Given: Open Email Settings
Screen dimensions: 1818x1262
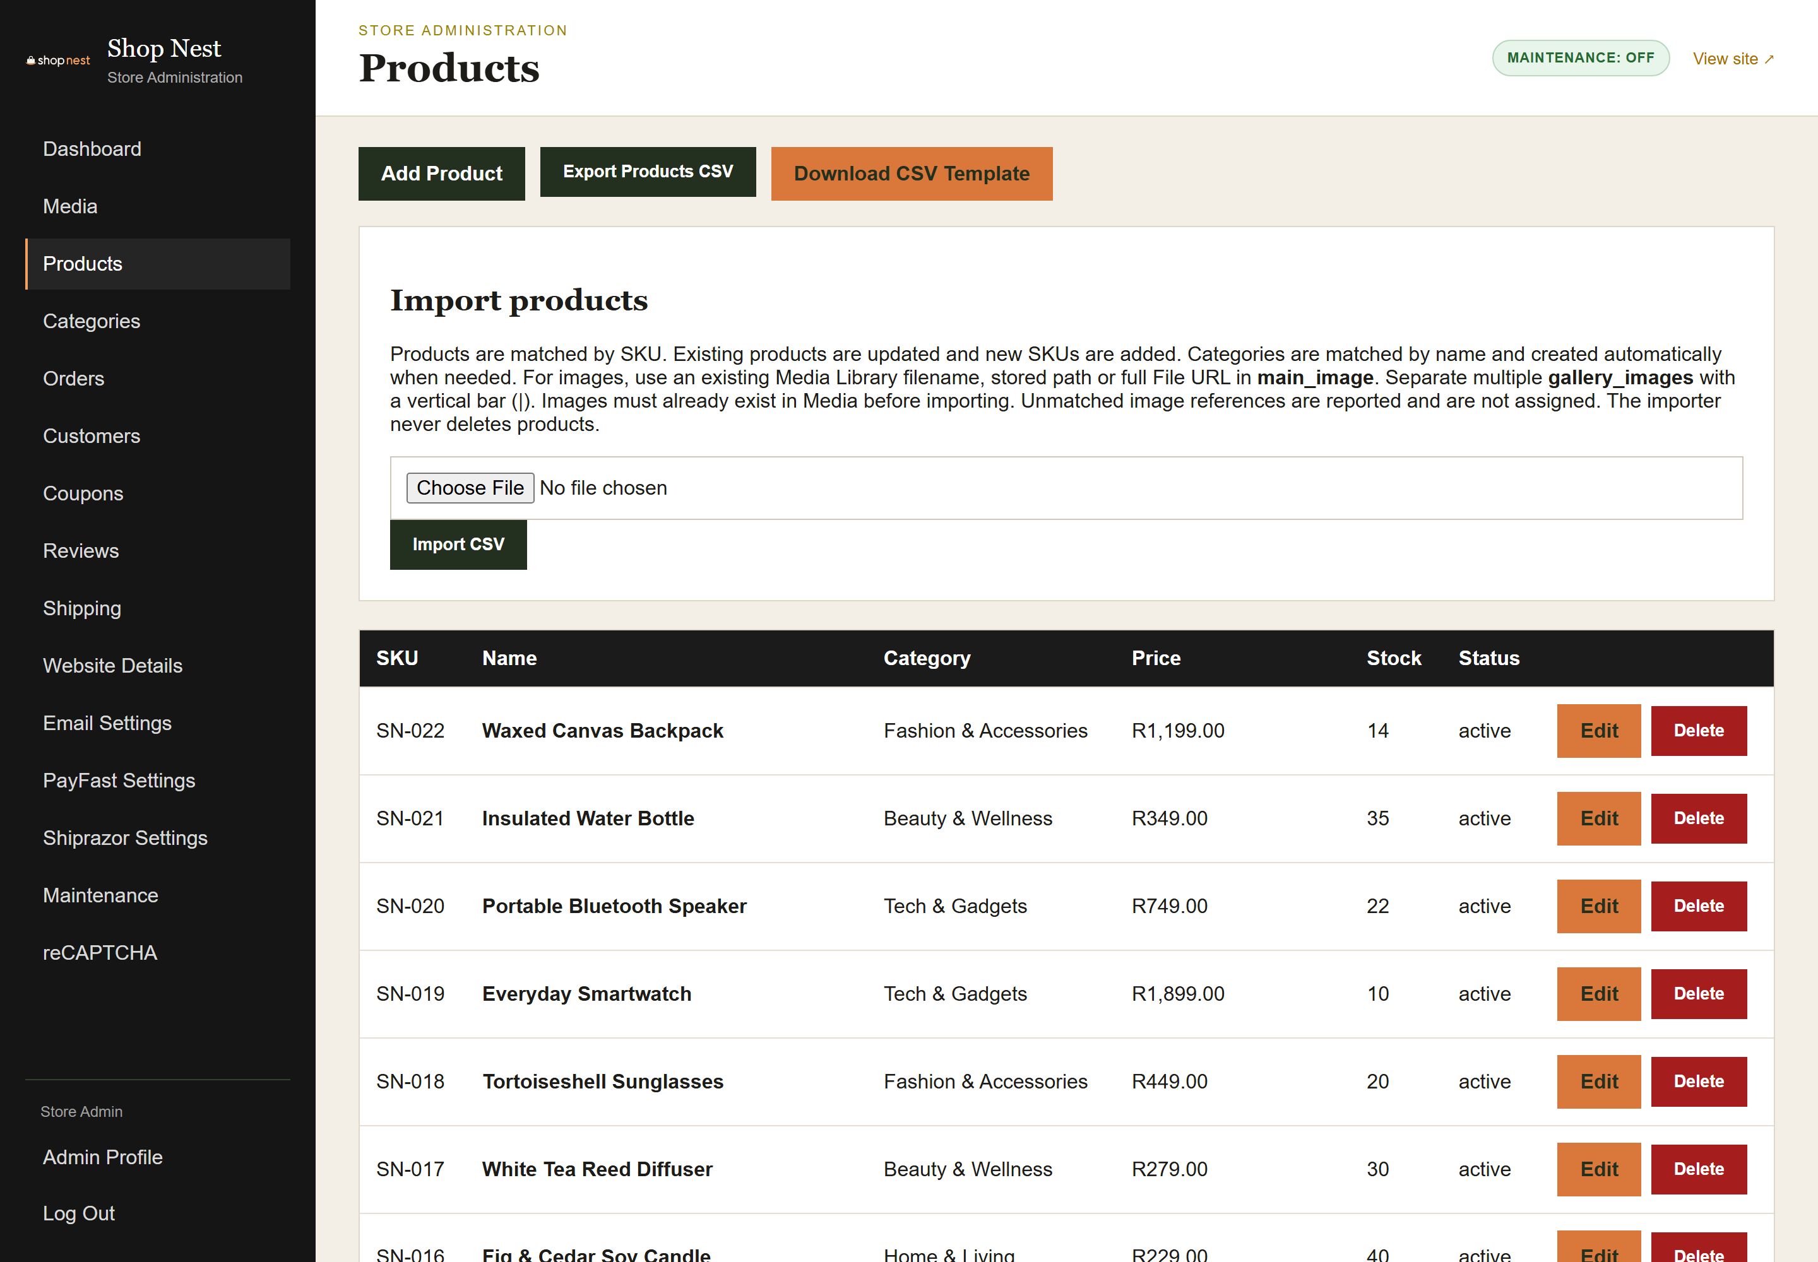Looking at the screenshot, I should click(157, 722).
